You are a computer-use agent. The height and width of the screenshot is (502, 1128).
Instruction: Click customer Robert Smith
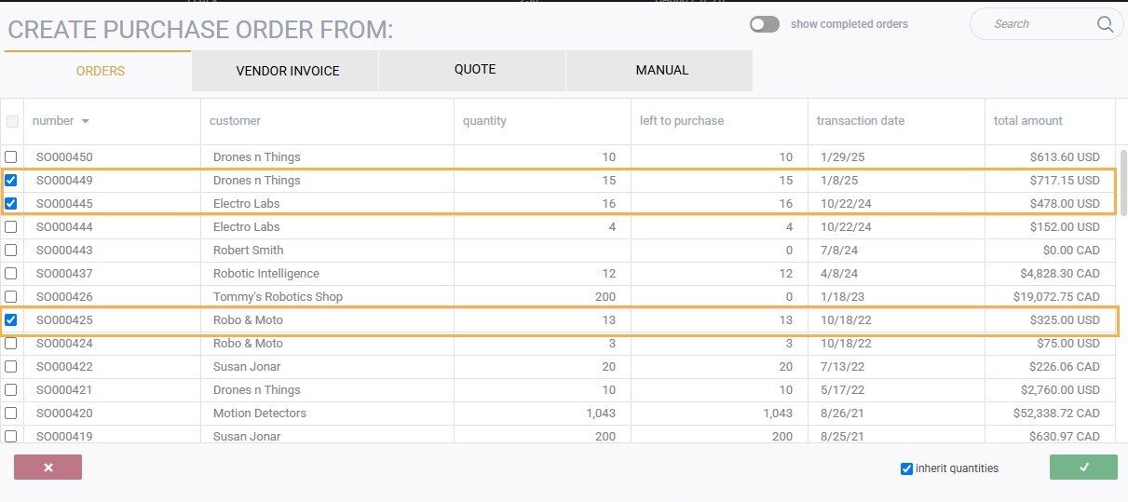[x=248, y=250]
